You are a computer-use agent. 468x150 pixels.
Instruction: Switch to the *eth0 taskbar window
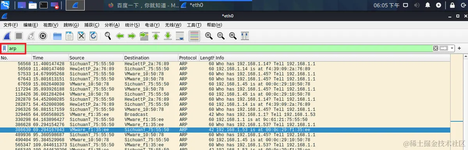(x=216, y=5)
